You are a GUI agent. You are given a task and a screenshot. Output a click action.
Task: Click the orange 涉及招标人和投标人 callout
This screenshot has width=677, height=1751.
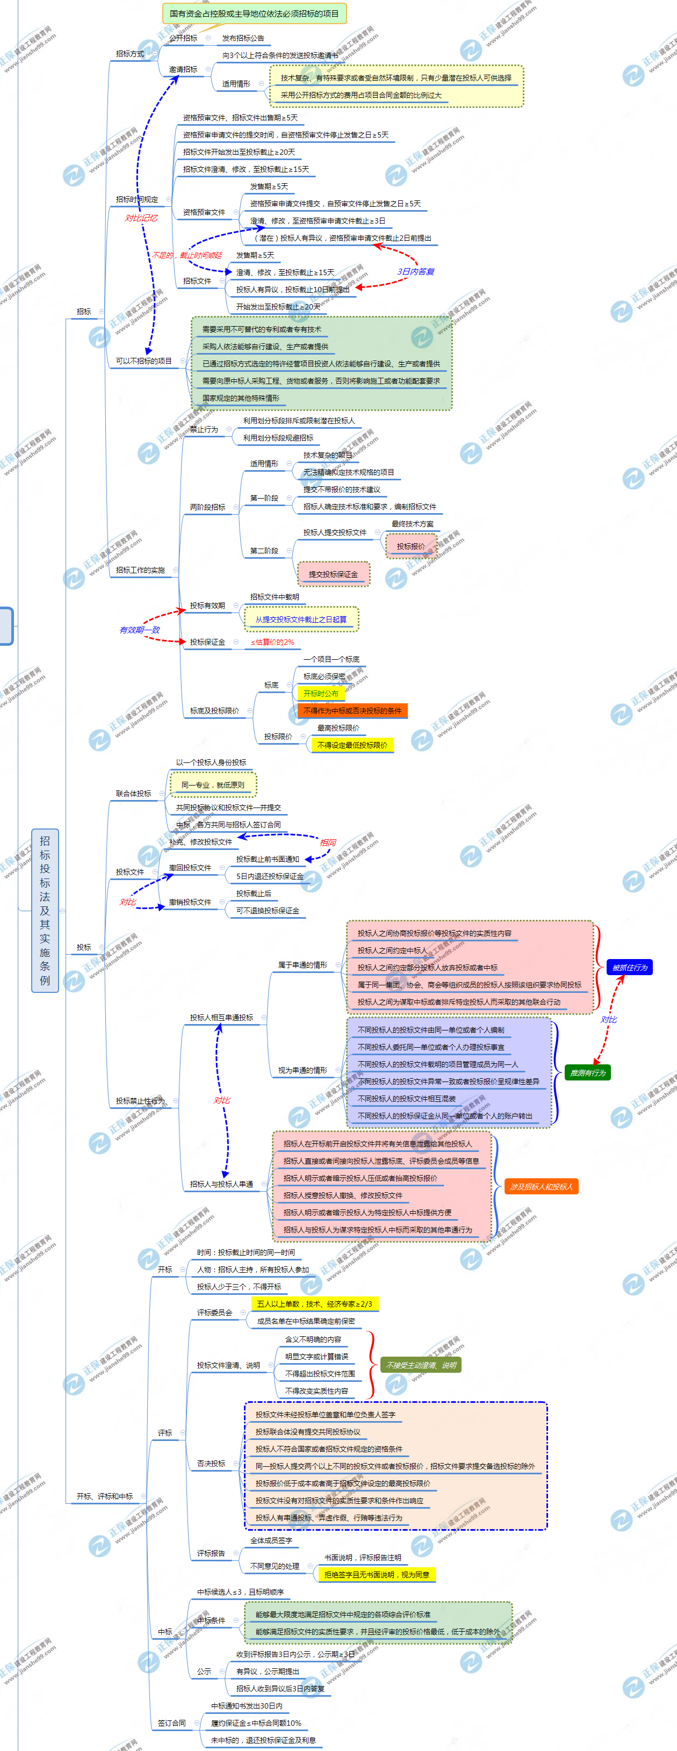[541, 1187]
